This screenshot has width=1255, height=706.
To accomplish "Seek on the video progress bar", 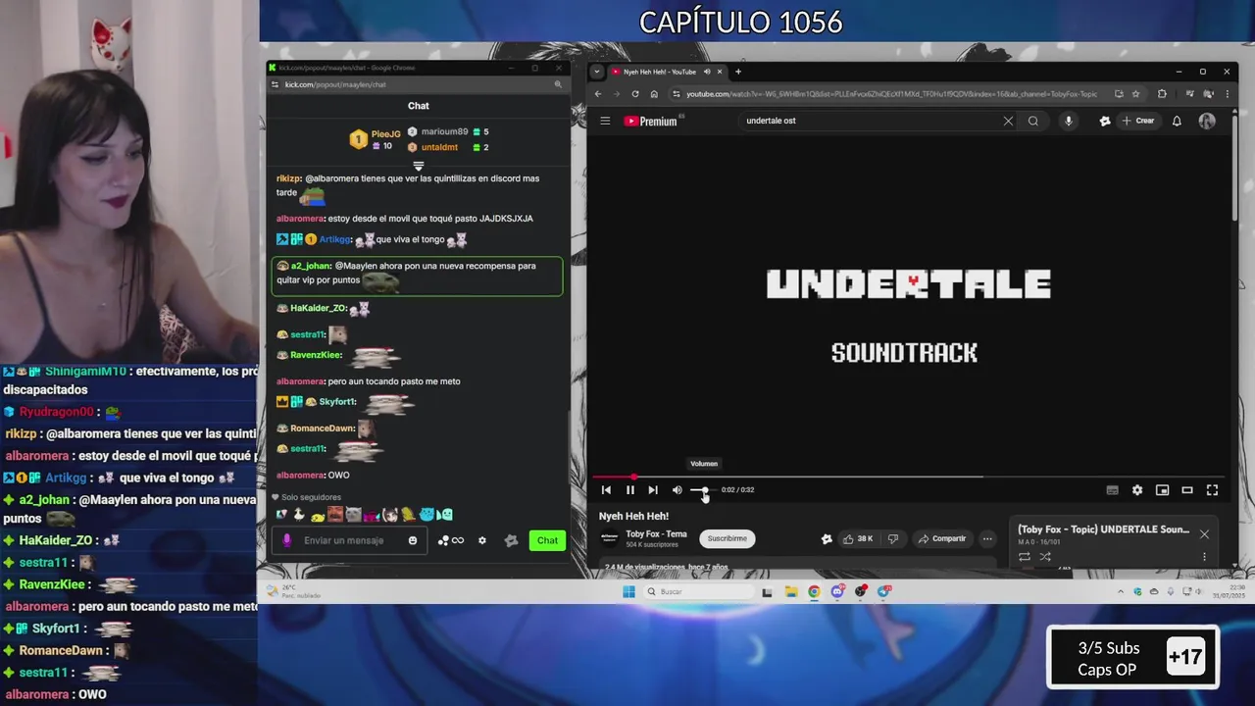I will [x=908, y=477].
